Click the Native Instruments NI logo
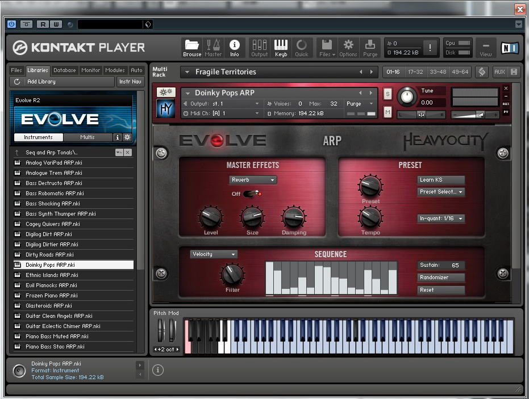This screenshot has width=529, height=399. point(510,48)
